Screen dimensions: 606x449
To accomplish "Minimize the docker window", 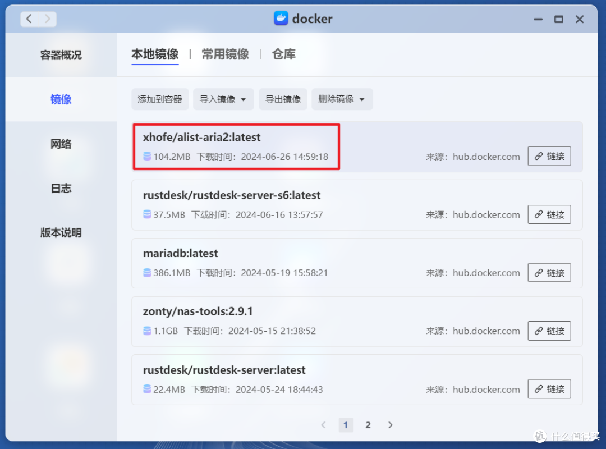I will [x=538, y=19].
